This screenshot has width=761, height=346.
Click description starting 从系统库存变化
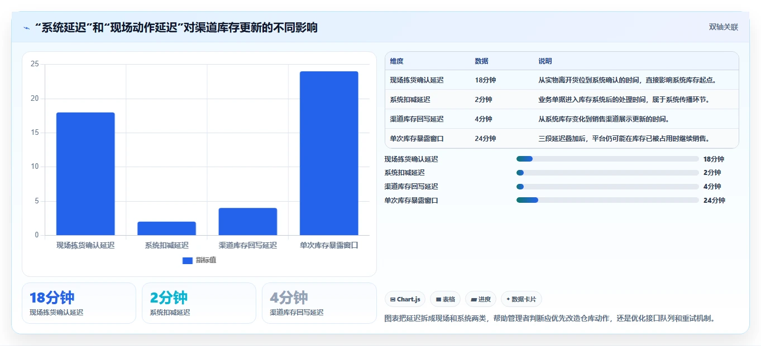[604, 119]
